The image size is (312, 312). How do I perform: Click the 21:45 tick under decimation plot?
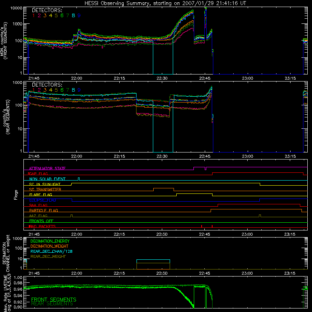(34, 273)
